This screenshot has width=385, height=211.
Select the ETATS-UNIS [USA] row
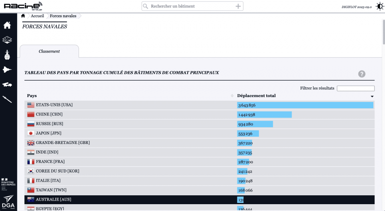click(x=54, y=105)
